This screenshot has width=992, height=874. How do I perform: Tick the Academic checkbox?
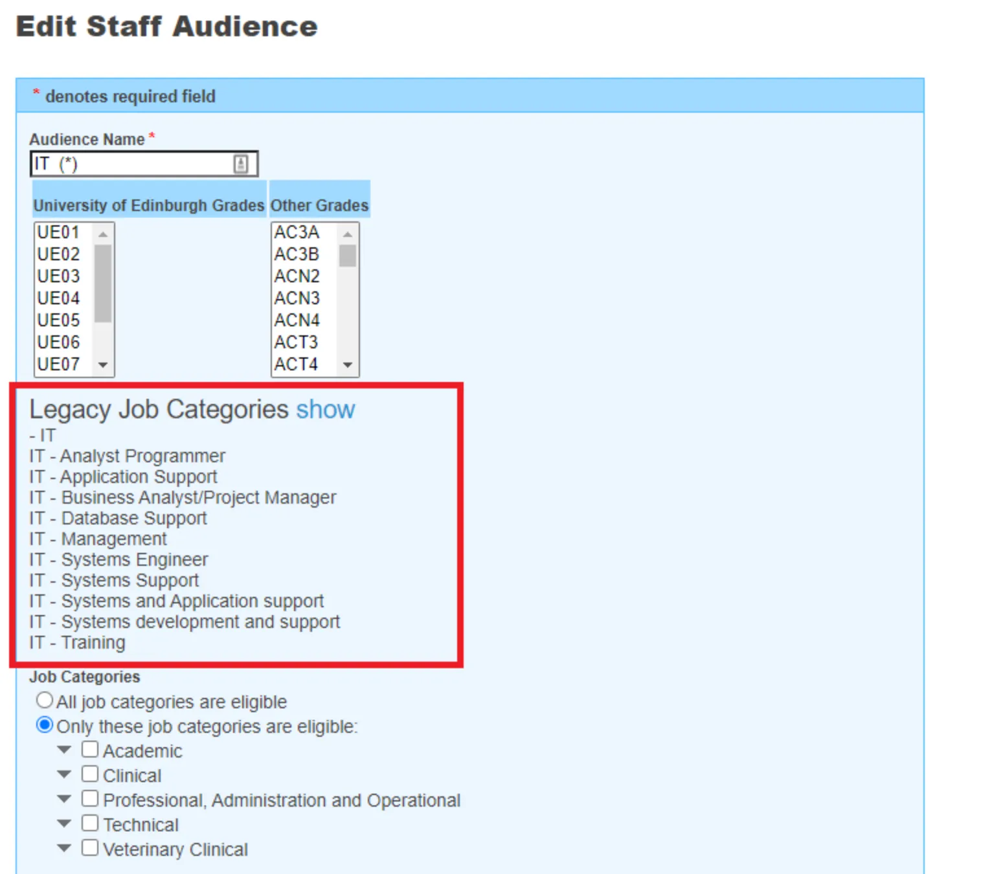coord(90,750)
